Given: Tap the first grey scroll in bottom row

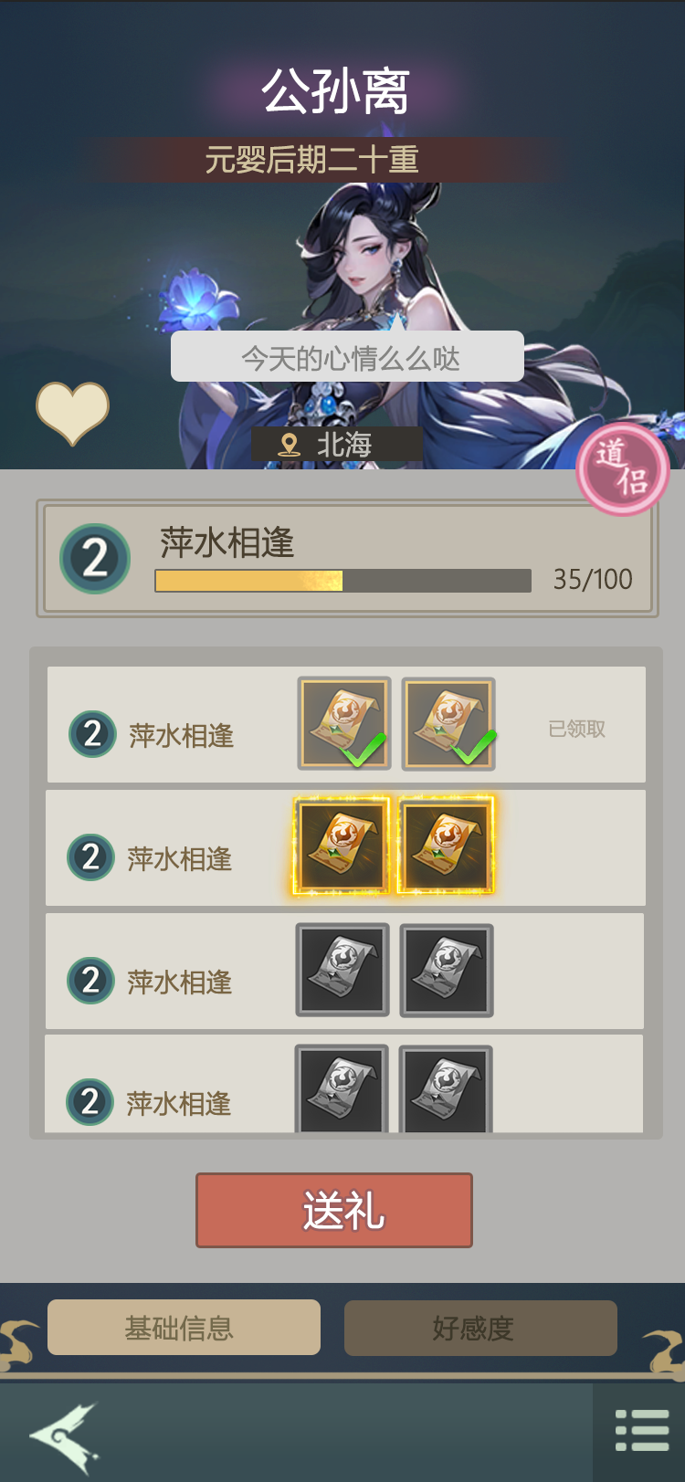Looking at the screenshot, I should [x=342, y=1089].
